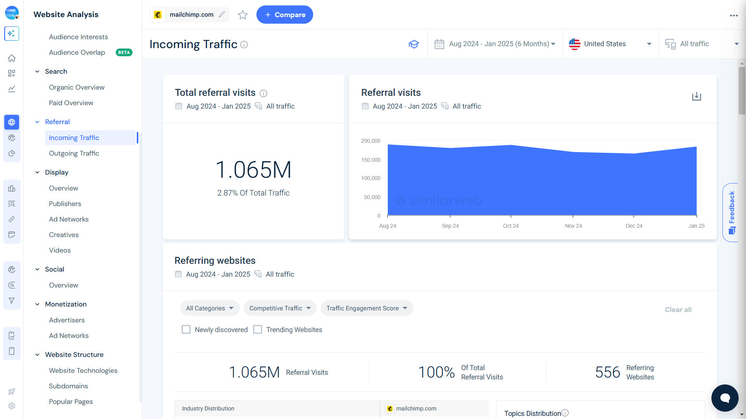
Task: Edit the mailchimp.com domain with the pencil icon
Action: 222,14
